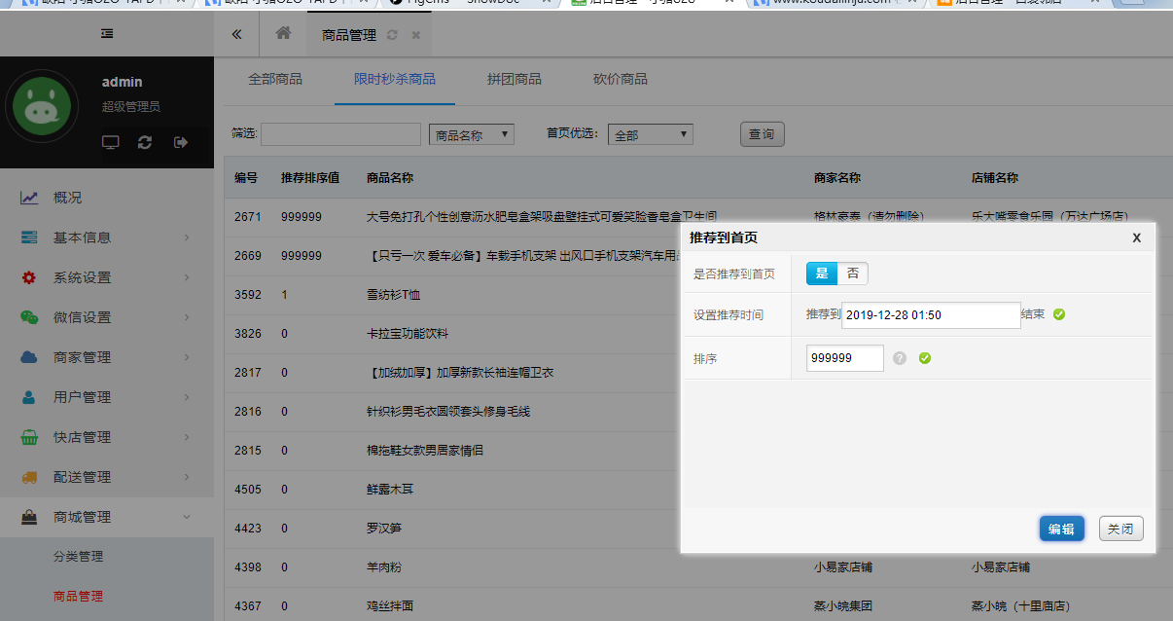Click product row 罗汉笋
The width and height of the screenshot is (1173, 621).
coord(384,529)
